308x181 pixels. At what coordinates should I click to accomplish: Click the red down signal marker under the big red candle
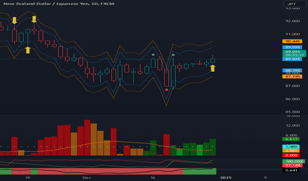[x=166, y=90]
